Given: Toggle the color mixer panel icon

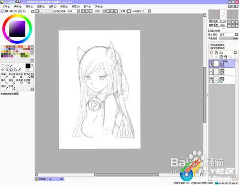Looking at the screenshot, I should (15, 11).
